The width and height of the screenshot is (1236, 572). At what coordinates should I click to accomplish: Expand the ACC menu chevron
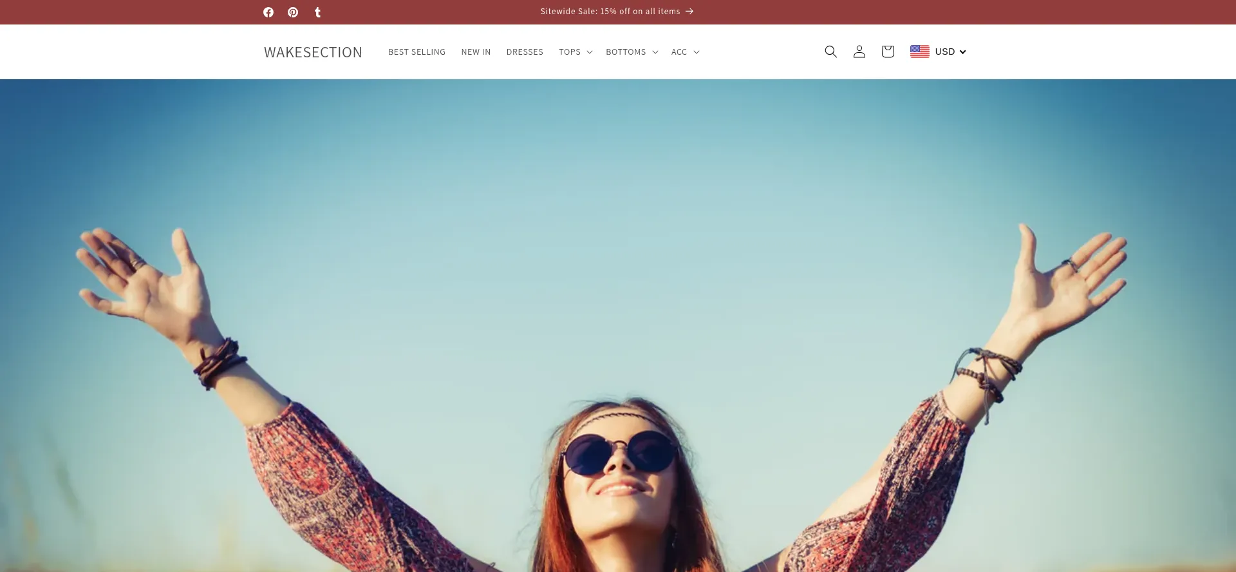point(696,52)
